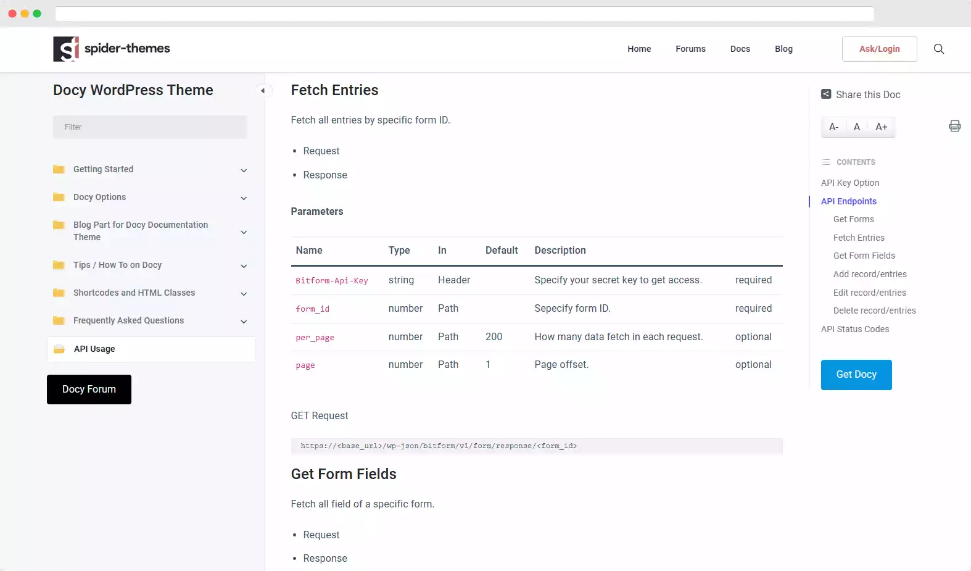Click the Fetch Entries heading
971x571 pixels.
(x=334, y=90)
